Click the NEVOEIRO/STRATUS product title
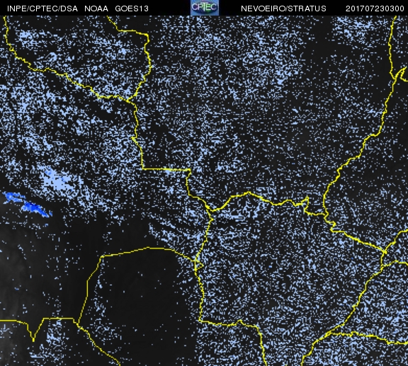 (x=283, y=8)
